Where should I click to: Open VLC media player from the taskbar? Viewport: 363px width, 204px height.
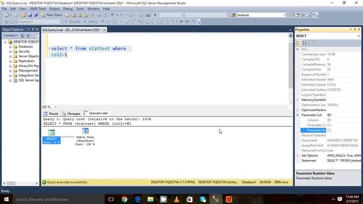[176, 199]
